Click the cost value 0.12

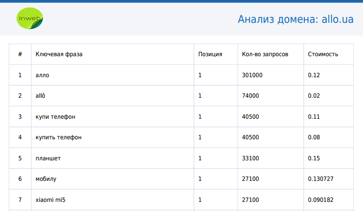314,75
